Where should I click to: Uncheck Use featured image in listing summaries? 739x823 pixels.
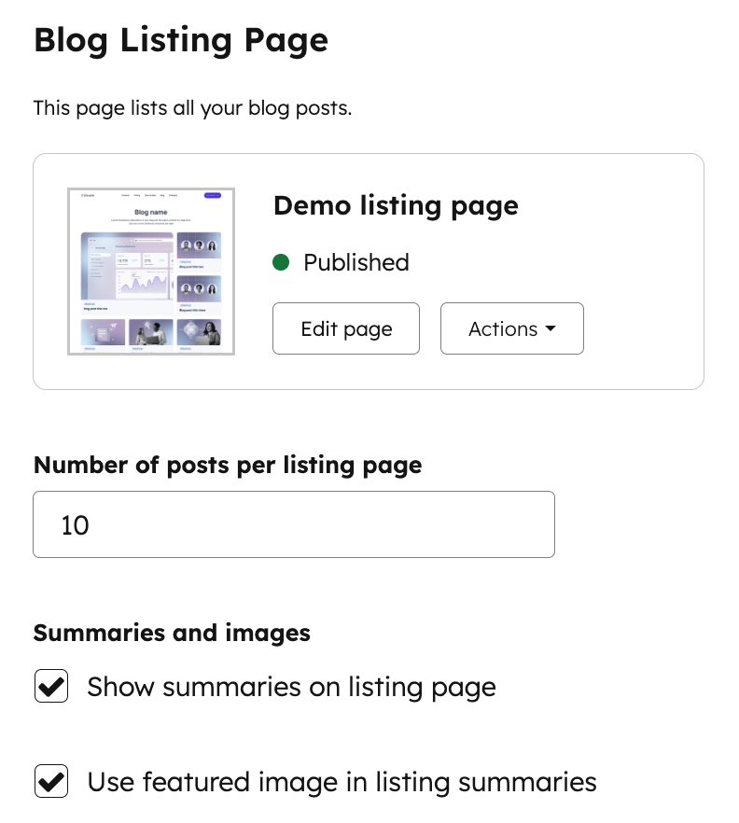coord(51,781)
